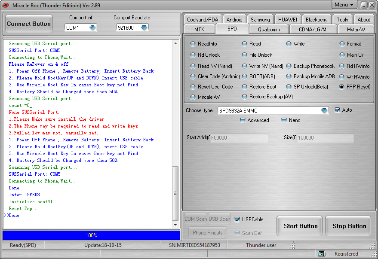Click the Update:18-10-15 status text
Image resolution: width=378 pixels, height=259 pixels.
pyautogui.click(x=103, y=245)
